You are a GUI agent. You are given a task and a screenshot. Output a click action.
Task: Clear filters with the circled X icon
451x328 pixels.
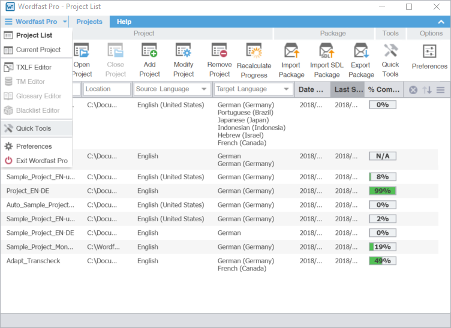(413, 90)
